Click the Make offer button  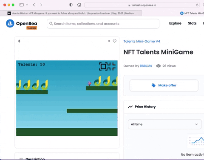pyautogui.click(x=164, y=86)
